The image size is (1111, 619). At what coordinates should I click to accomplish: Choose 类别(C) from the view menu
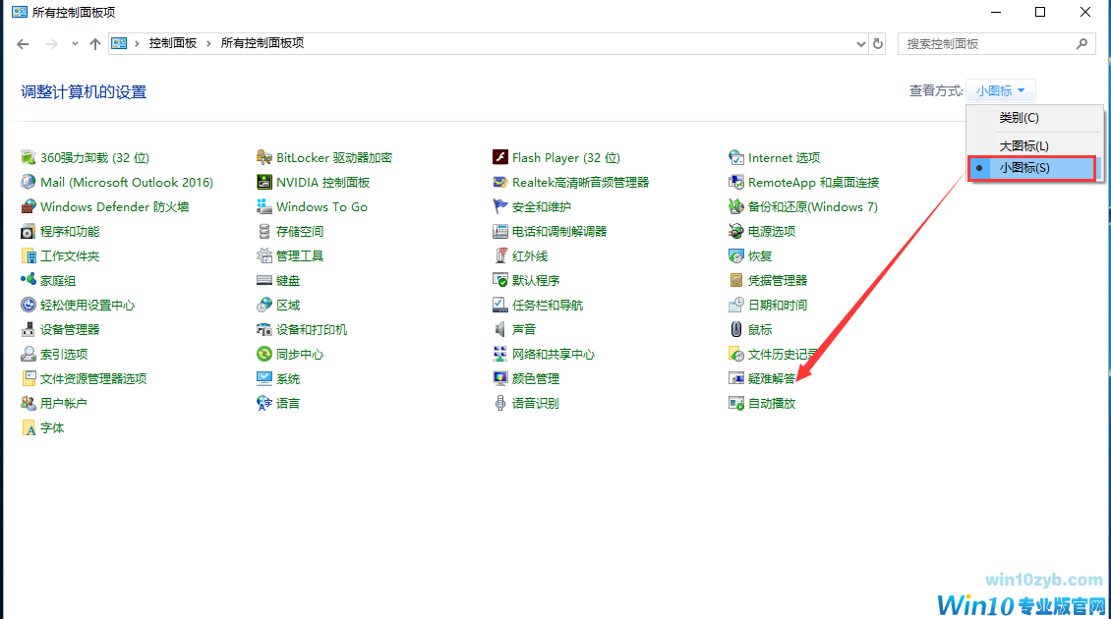click(1019, 118)
